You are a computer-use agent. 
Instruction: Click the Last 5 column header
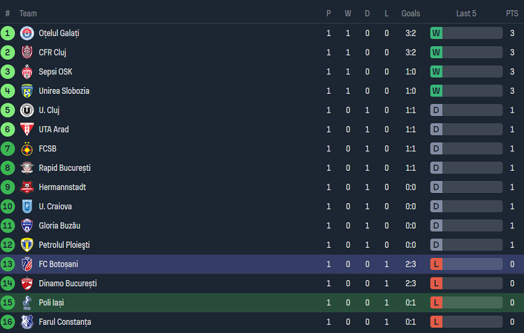[x=466, y=13]
